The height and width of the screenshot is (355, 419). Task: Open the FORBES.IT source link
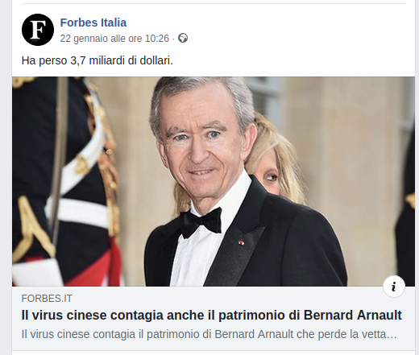point(47,299)
